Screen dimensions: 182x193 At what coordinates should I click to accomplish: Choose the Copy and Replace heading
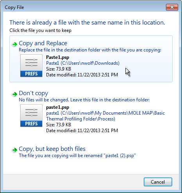43,43
